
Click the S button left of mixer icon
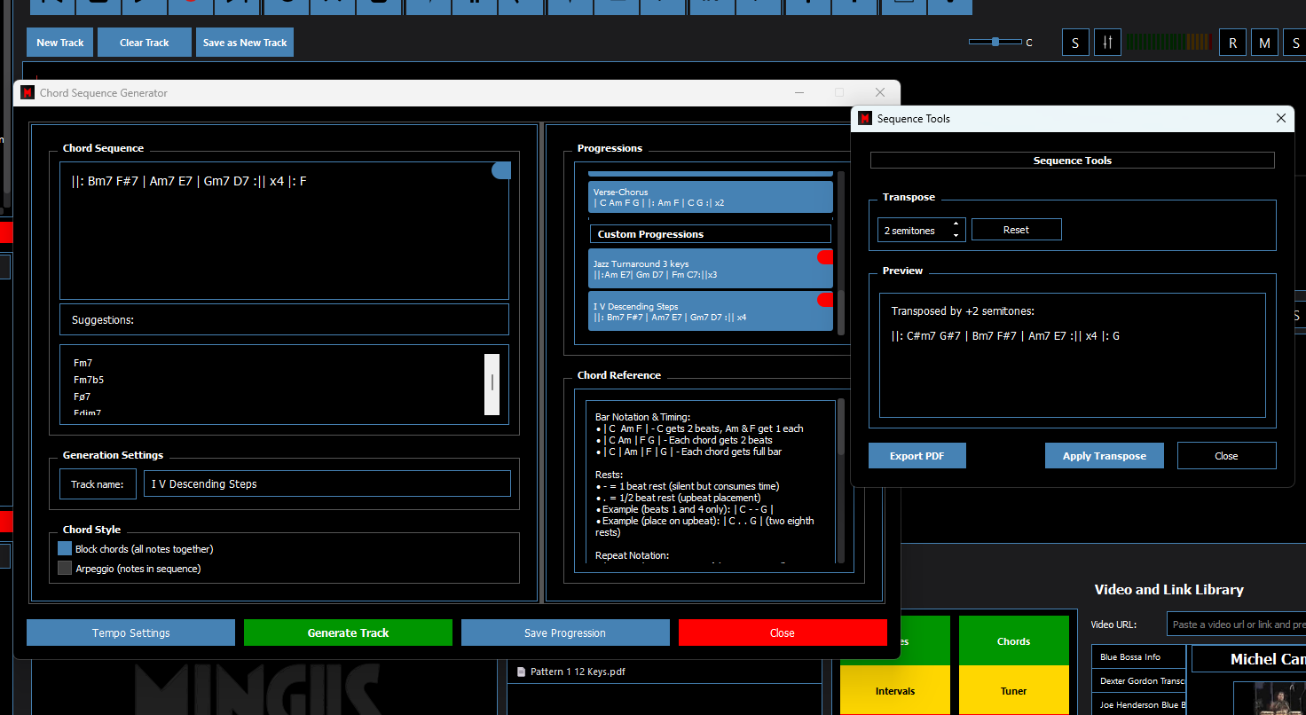(x=1075, y=43)
